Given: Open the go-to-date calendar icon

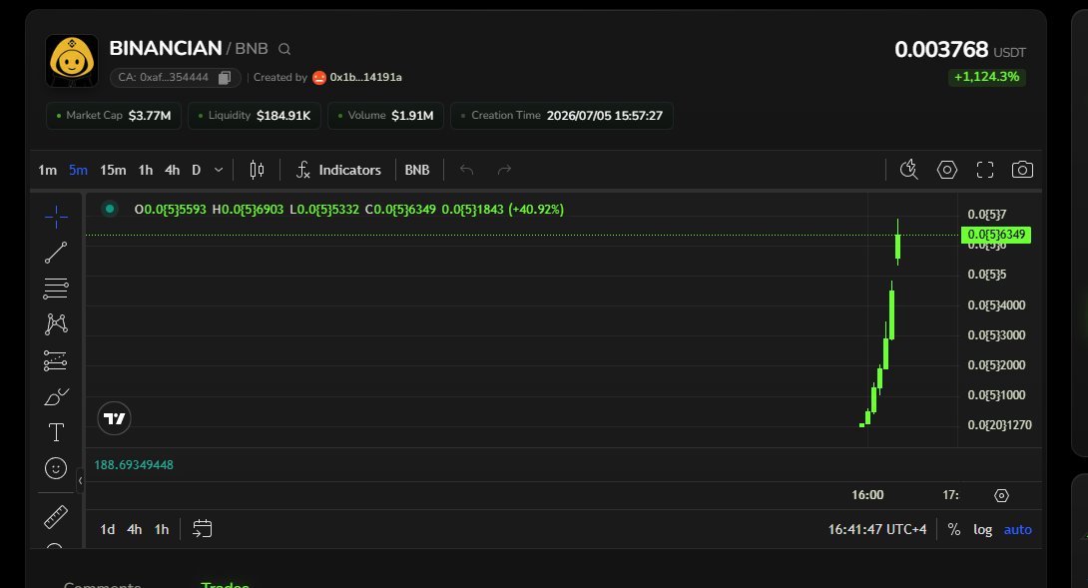Looking at the screenshot, I should point(202,529).
